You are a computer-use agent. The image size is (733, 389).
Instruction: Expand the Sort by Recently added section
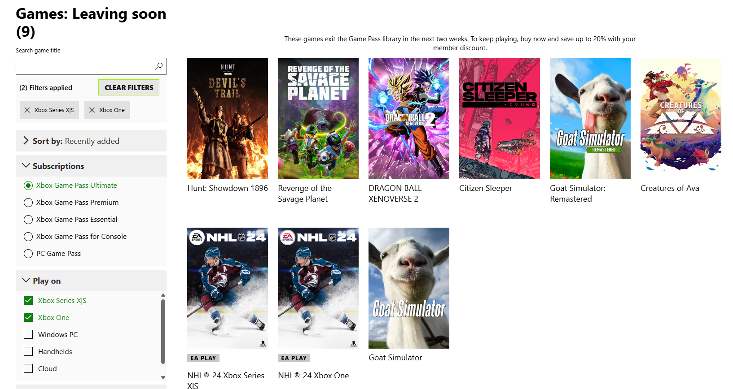coord(91,141)
